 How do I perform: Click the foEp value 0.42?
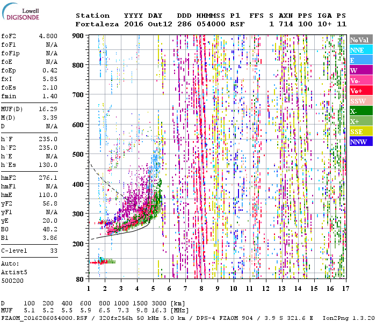[50, 70]
